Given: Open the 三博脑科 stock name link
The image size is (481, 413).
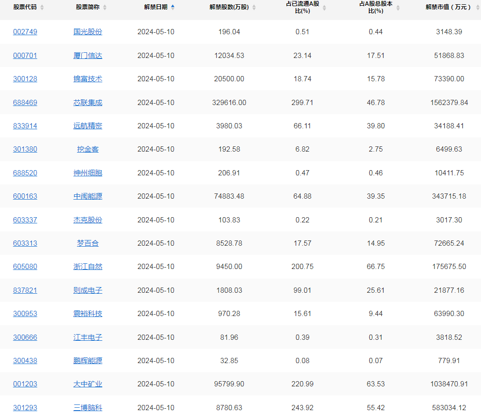Looking at the screenshot, I should [88, 408].
